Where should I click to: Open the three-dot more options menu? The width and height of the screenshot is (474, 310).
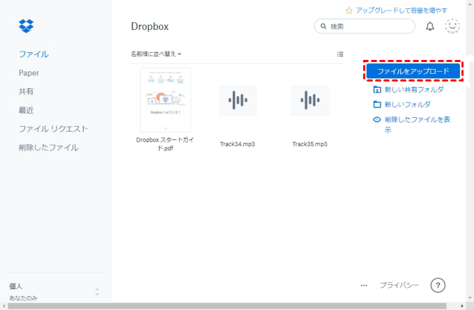364,286
